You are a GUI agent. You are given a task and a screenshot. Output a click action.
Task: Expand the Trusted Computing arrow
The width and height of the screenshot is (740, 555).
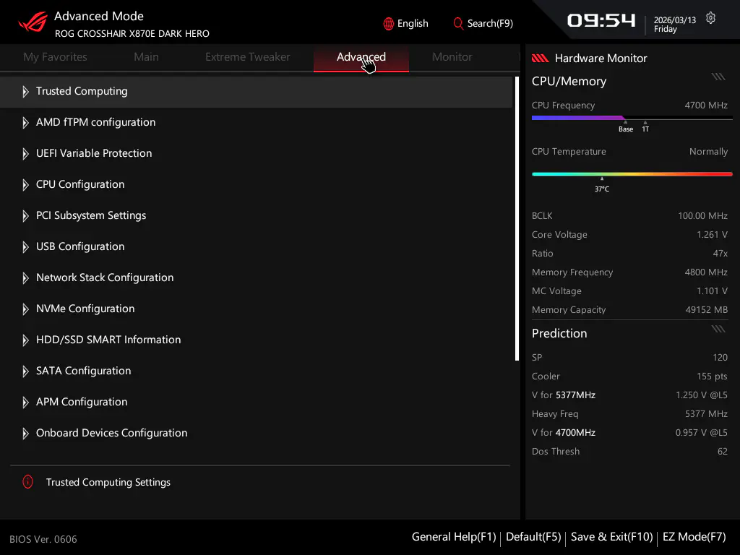(25, 92)
